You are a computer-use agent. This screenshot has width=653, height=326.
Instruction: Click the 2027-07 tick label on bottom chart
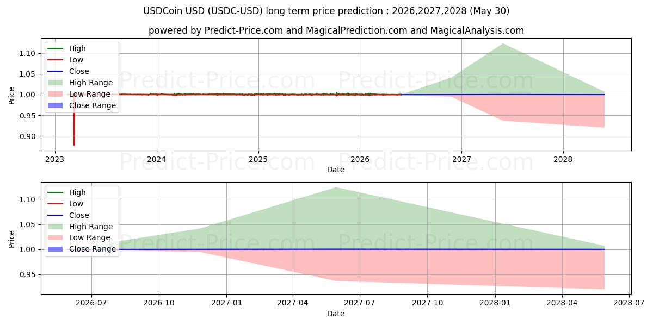(x=360, y=304)
